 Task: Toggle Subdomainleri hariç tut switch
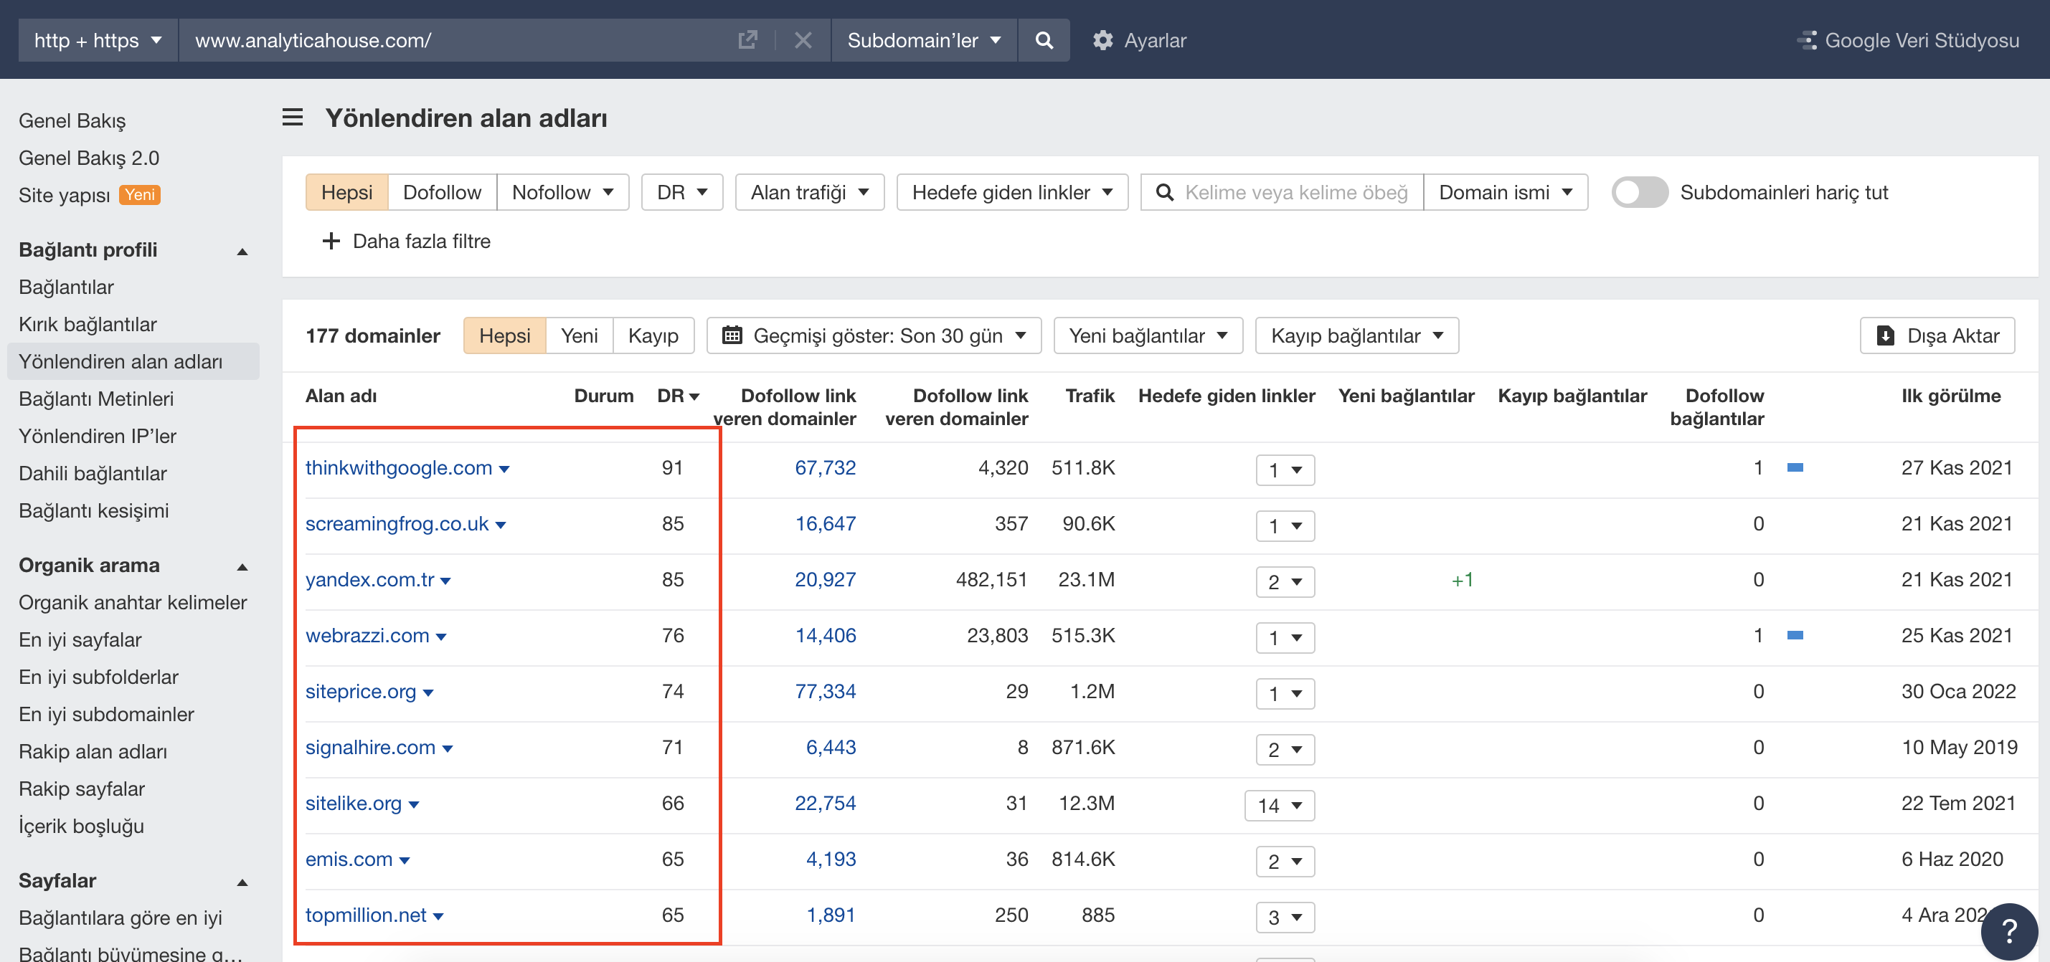pyautogui.click(x=1640, y=192)
